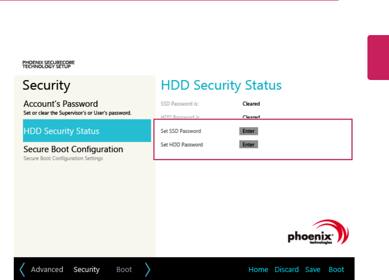The width and height of the screenshot is (389, 280).
Task: Go to Home in bottom bar
Action: 258,270
